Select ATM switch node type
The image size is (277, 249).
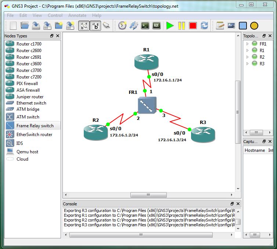click(32, 117)
